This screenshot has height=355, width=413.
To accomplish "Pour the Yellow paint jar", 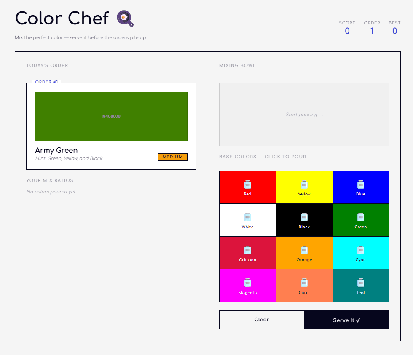I will 304,187.
